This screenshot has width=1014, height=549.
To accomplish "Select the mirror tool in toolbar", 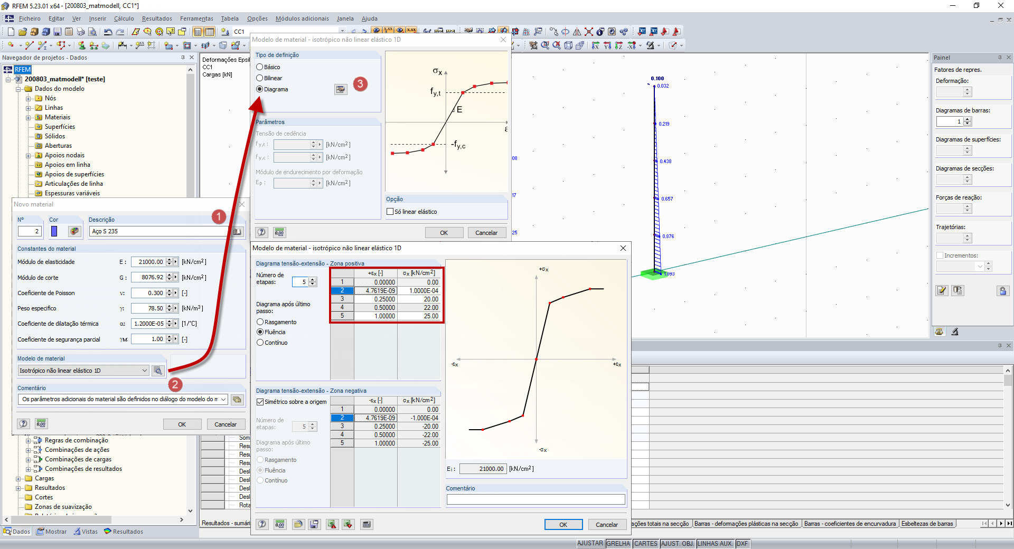I will (x=577, y=32).
